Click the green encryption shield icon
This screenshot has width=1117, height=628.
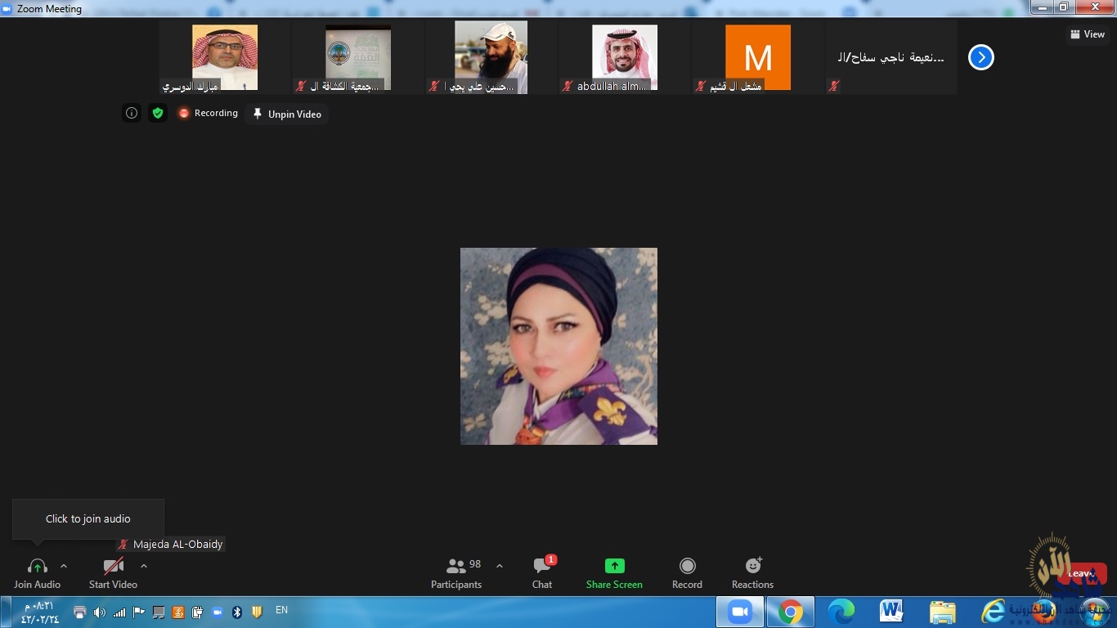(158, 114)
